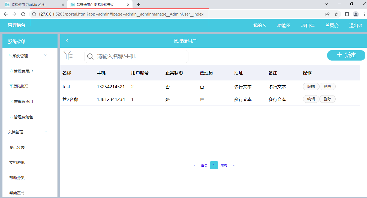Open 文档资讯 in sidebar
The width and height of the screenshot is (367, 198).
pos(17,163)
